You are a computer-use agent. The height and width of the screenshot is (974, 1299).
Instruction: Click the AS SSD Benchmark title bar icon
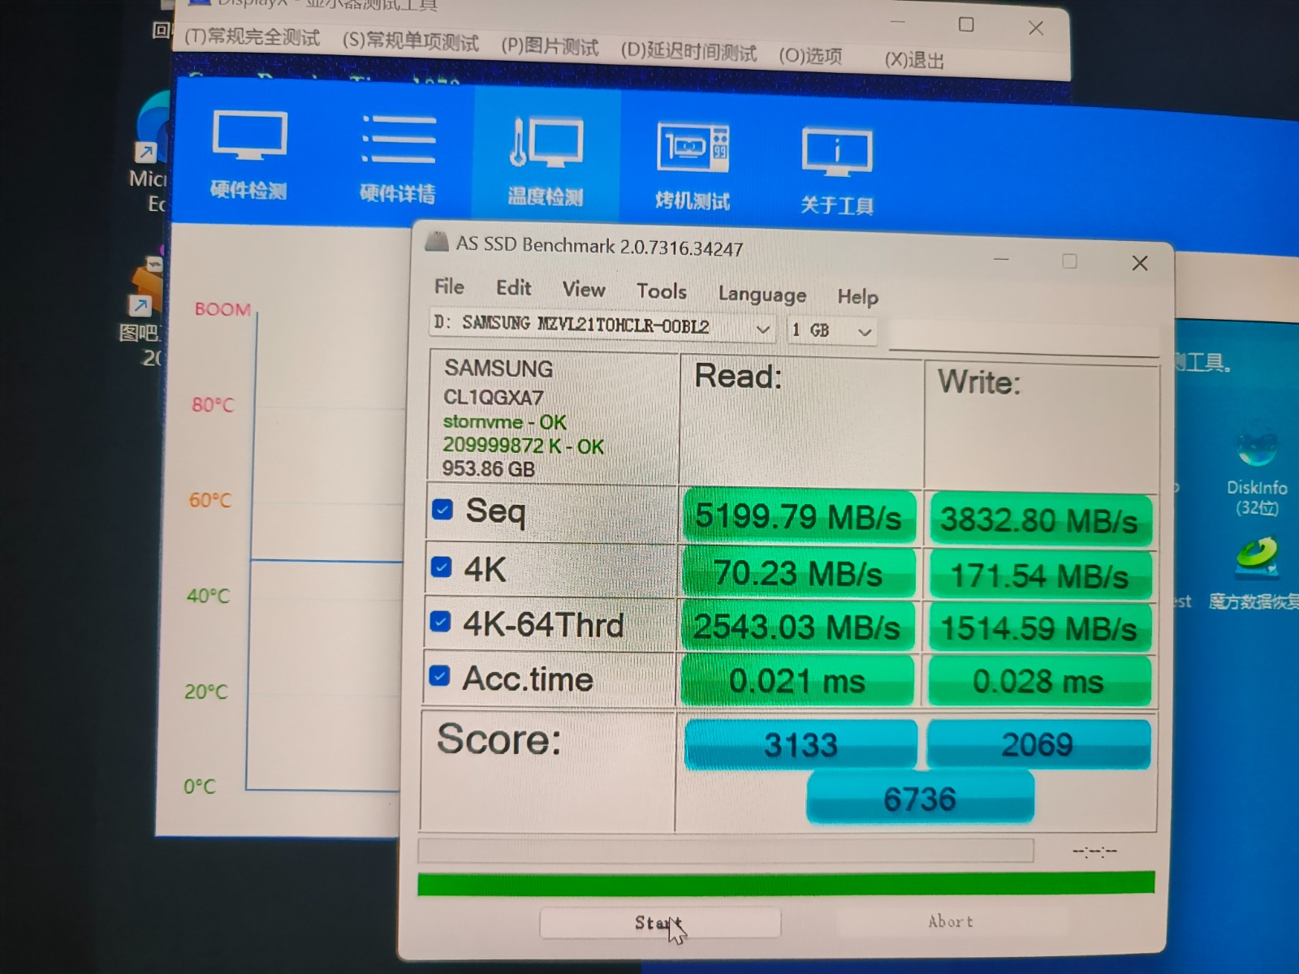click(x=437, y=241)
